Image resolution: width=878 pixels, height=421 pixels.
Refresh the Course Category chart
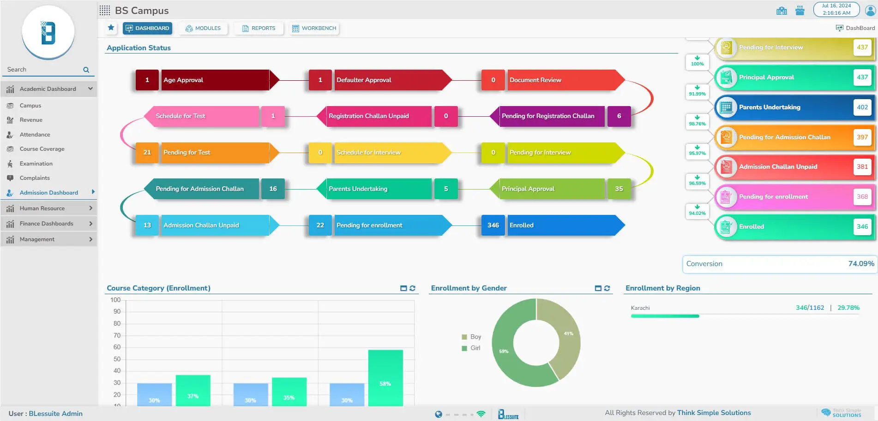point(412,288)
